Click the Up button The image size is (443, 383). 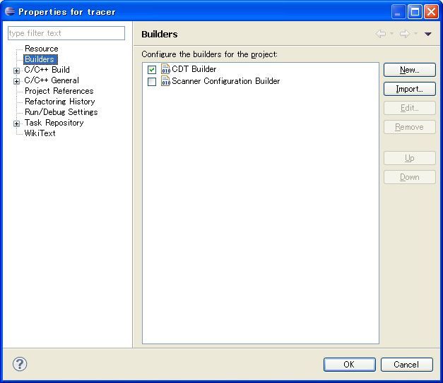tap(409, 158)
